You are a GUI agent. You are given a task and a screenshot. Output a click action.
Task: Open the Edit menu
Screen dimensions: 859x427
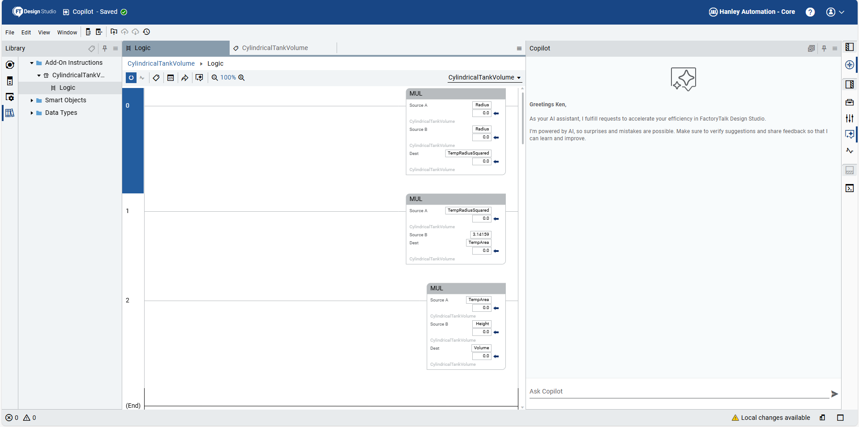[26, 32]
